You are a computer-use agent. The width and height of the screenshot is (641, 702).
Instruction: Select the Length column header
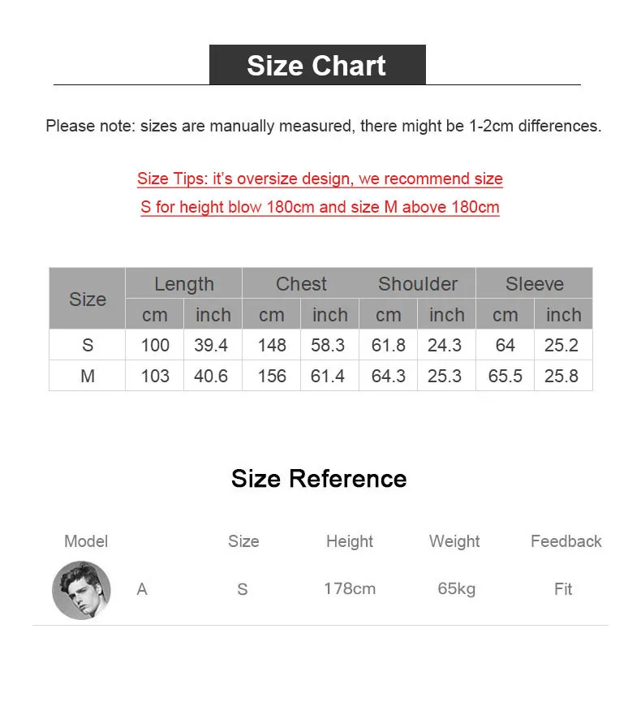184,284
